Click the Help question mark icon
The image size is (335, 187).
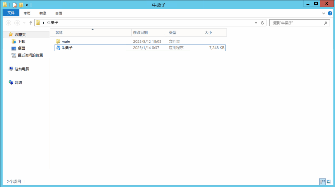pyautogui.click(x=330, y=13)
